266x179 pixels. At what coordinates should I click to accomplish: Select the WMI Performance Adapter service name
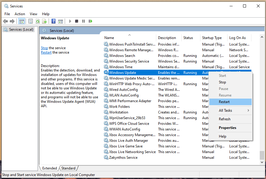coord(130,101)
